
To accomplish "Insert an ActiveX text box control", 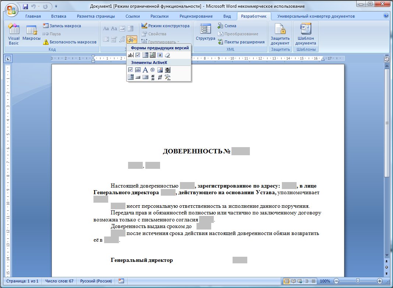I will tap(138, 70).
